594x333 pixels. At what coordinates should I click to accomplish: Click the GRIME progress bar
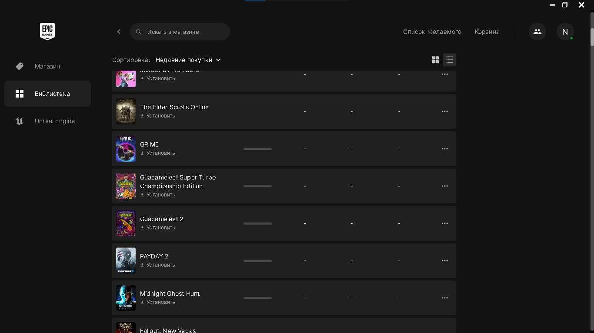(257, 149)
